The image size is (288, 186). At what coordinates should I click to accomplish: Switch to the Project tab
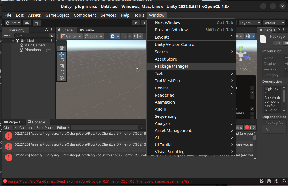coord(12,122)
